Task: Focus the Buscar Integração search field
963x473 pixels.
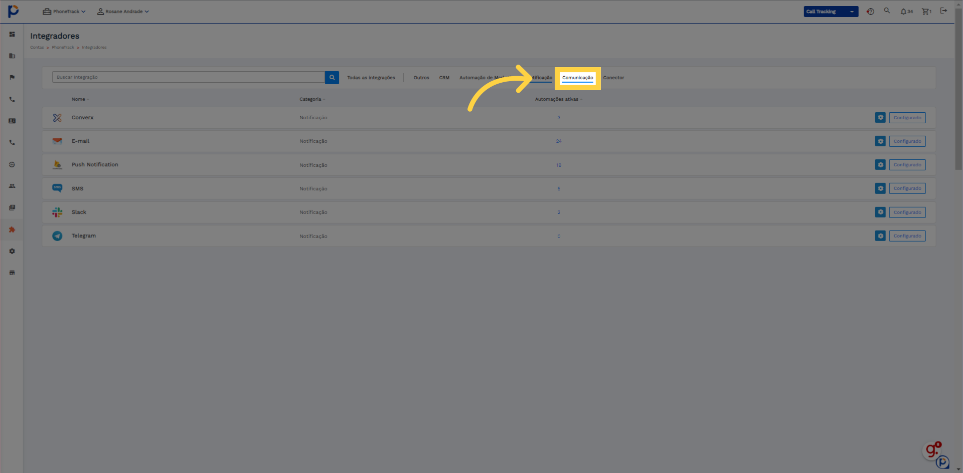Action: (x=189, y=77)
